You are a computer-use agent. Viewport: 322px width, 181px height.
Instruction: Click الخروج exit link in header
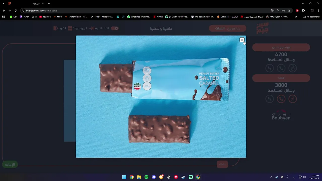click(x=62, y=28)
